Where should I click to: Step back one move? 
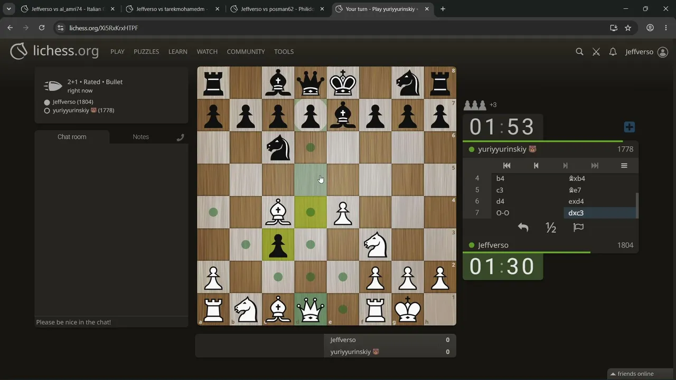(536, 166)
